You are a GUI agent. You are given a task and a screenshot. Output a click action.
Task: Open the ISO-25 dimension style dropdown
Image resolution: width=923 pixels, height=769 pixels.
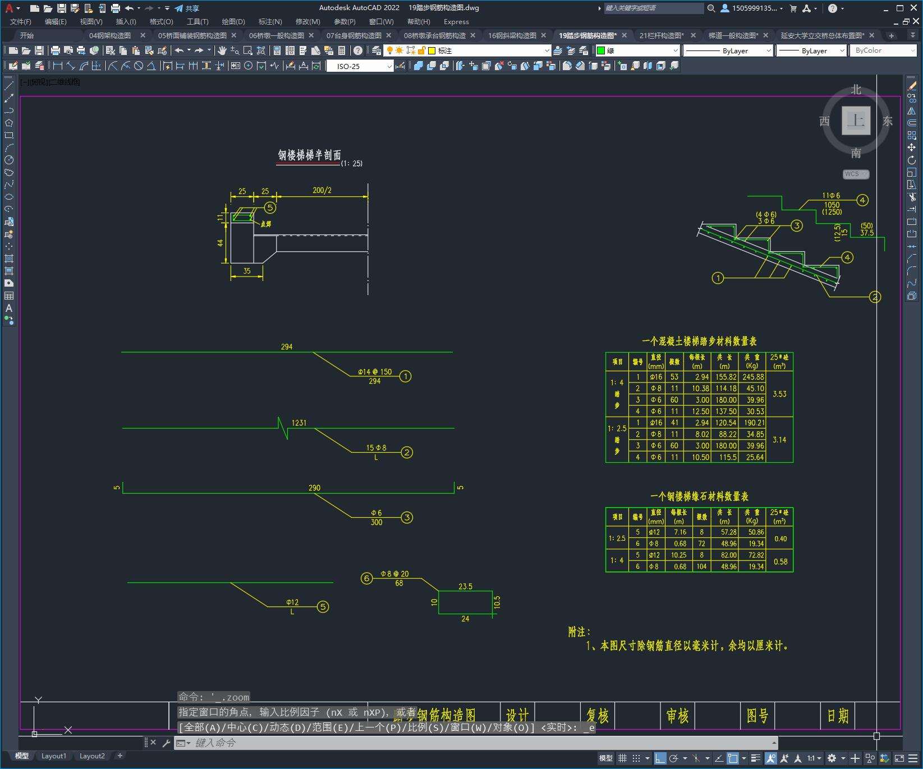pos(360,66)
